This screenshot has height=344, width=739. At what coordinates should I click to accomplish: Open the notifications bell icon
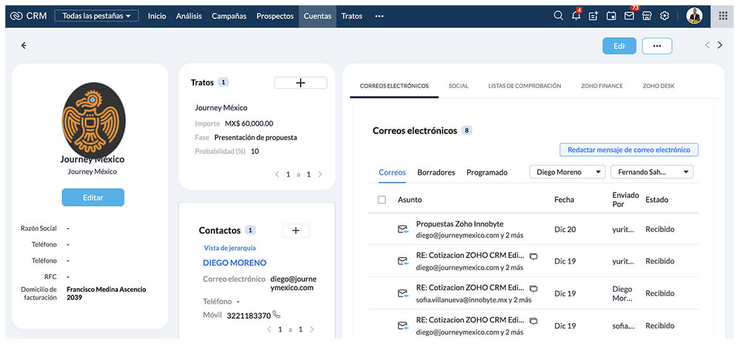coord(575,16)
